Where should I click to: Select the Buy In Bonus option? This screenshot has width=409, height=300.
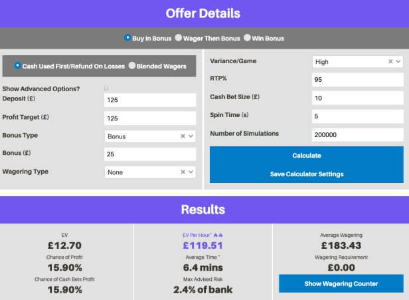127,38
